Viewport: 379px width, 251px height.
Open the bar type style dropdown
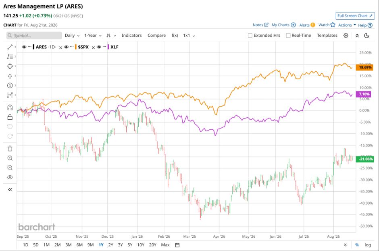point(111,35)
